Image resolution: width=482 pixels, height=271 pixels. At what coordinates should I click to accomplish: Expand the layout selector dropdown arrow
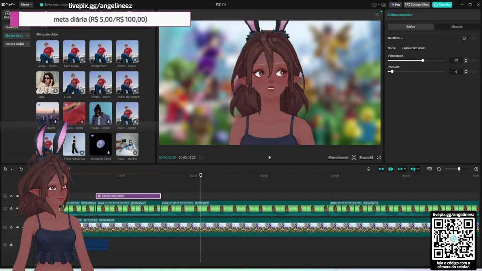click(378, 5)
